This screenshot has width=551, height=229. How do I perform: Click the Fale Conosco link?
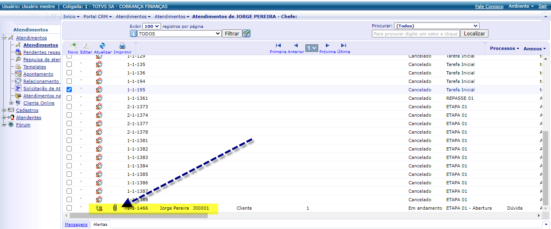[489, 6]
